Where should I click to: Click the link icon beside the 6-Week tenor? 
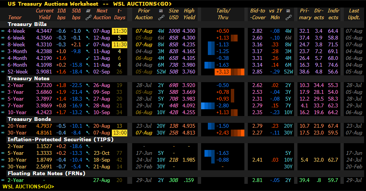click(3, 38)
